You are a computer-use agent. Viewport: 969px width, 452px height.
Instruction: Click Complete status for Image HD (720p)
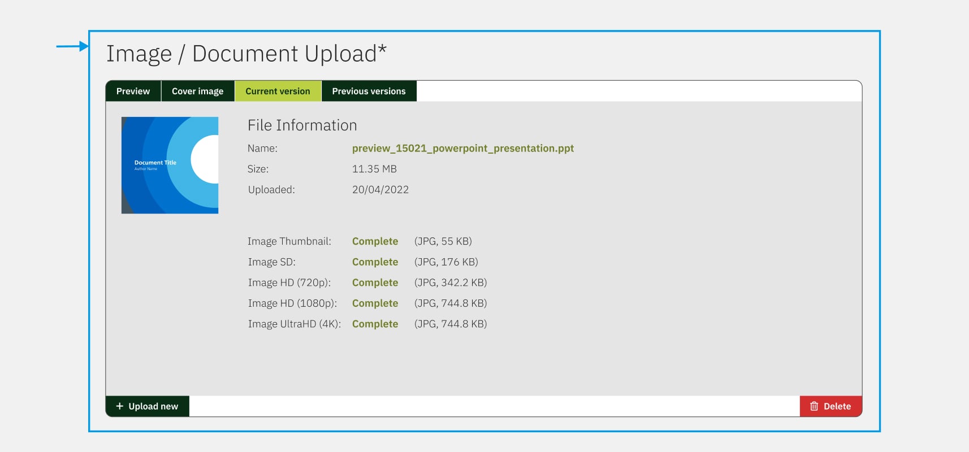click(375, 282)
